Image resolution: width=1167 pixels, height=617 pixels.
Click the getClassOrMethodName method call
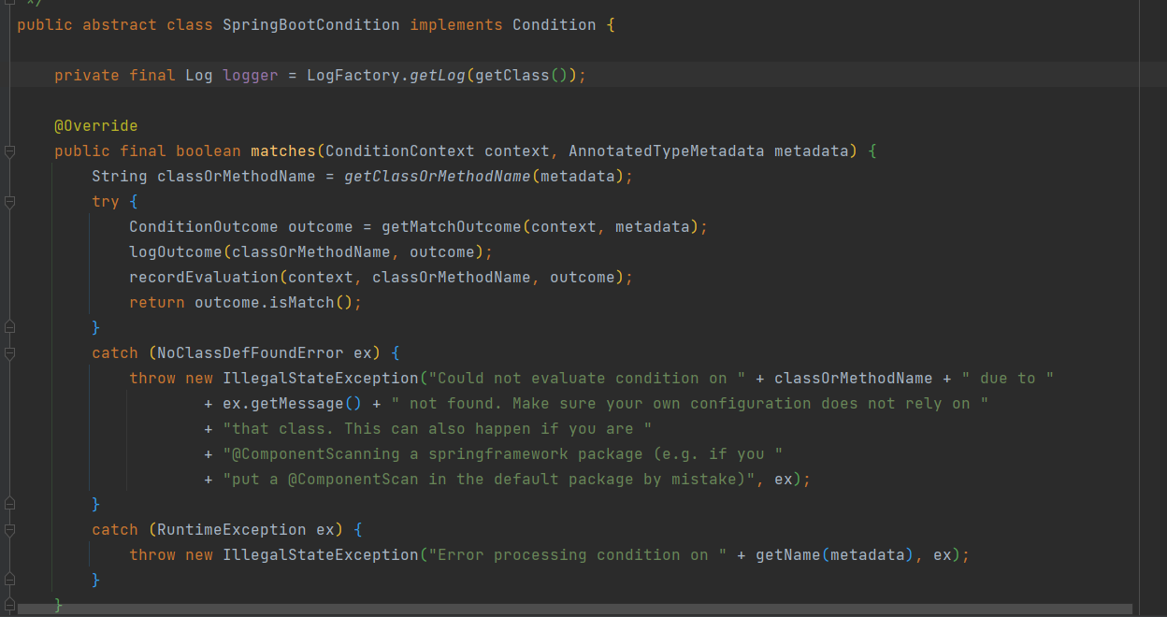(x=437, y=177)
